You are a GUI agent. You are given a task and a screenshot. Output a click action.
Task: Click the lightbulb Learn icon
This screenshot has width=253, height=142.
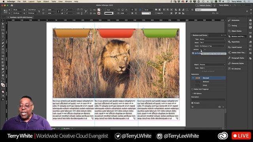(215, 5)
